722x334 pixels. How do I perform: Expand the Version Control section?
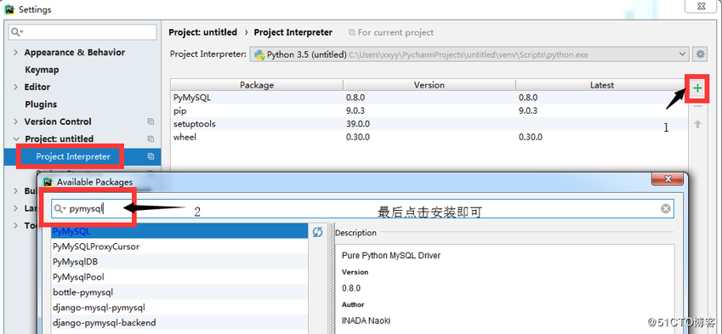(16, 122)
